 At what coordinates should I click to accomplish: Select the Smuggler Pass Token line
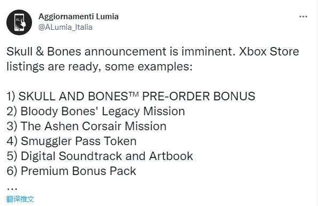click(x=71, y=141)
